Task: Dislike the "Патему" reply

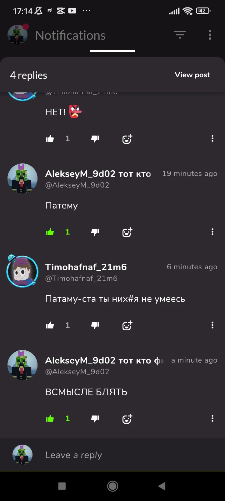Action: tap(95, 232)
